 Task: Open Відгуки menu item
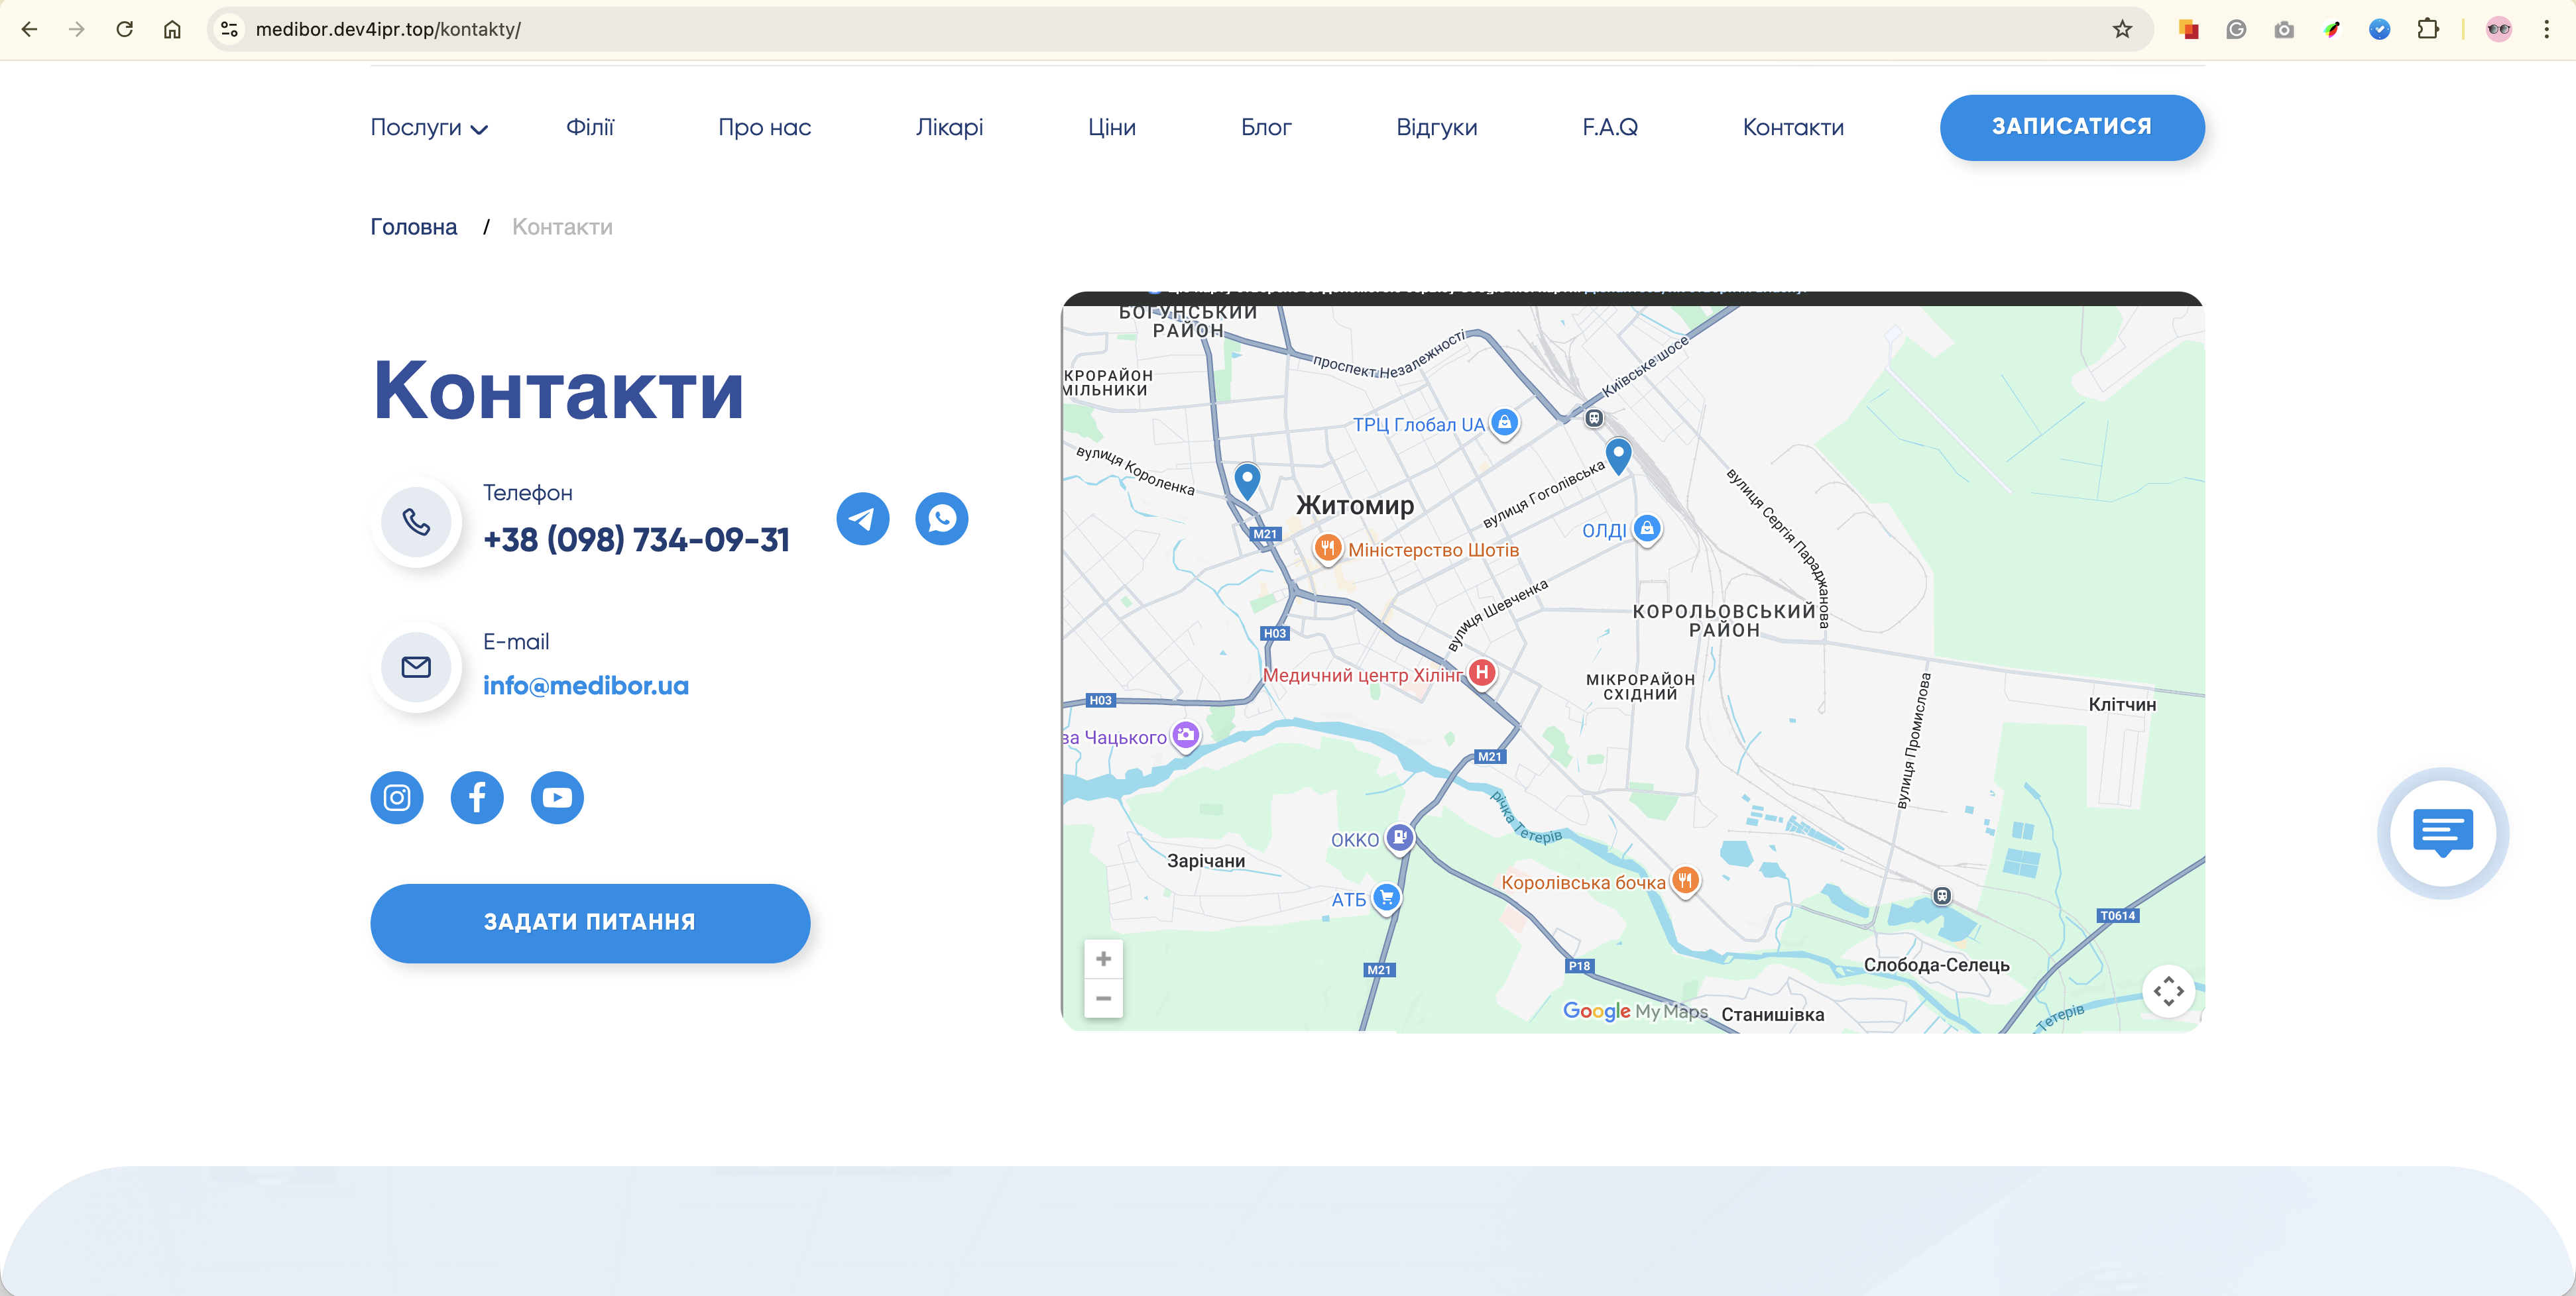coord(1436,128)
